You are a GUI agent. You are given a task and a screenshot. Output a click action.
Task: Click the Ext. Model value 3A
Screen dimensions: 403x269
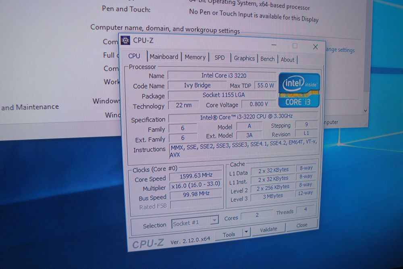click(249, 135)
